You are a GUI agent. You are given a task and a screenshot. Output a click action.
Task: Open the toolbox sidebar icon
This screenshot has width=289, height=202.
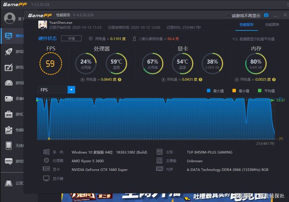(8, 114)
